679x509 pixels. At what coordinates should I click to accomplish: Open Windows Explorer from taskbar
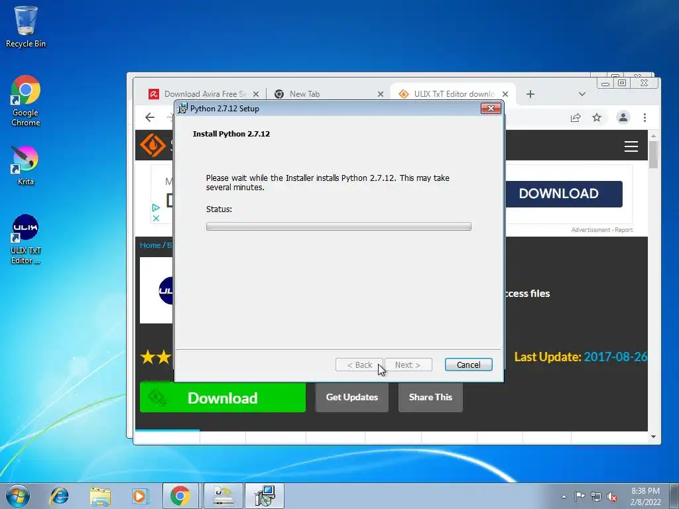[x=100, y=496]
